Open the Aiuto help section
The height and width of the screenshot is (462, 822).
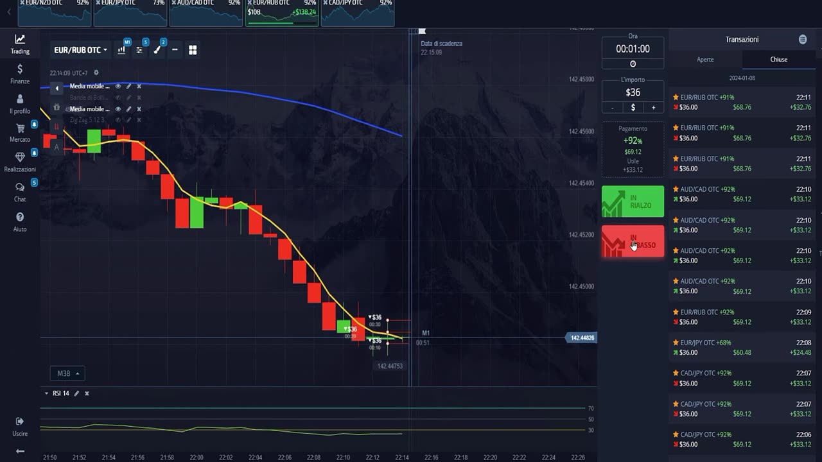click(x=20, y=221)
